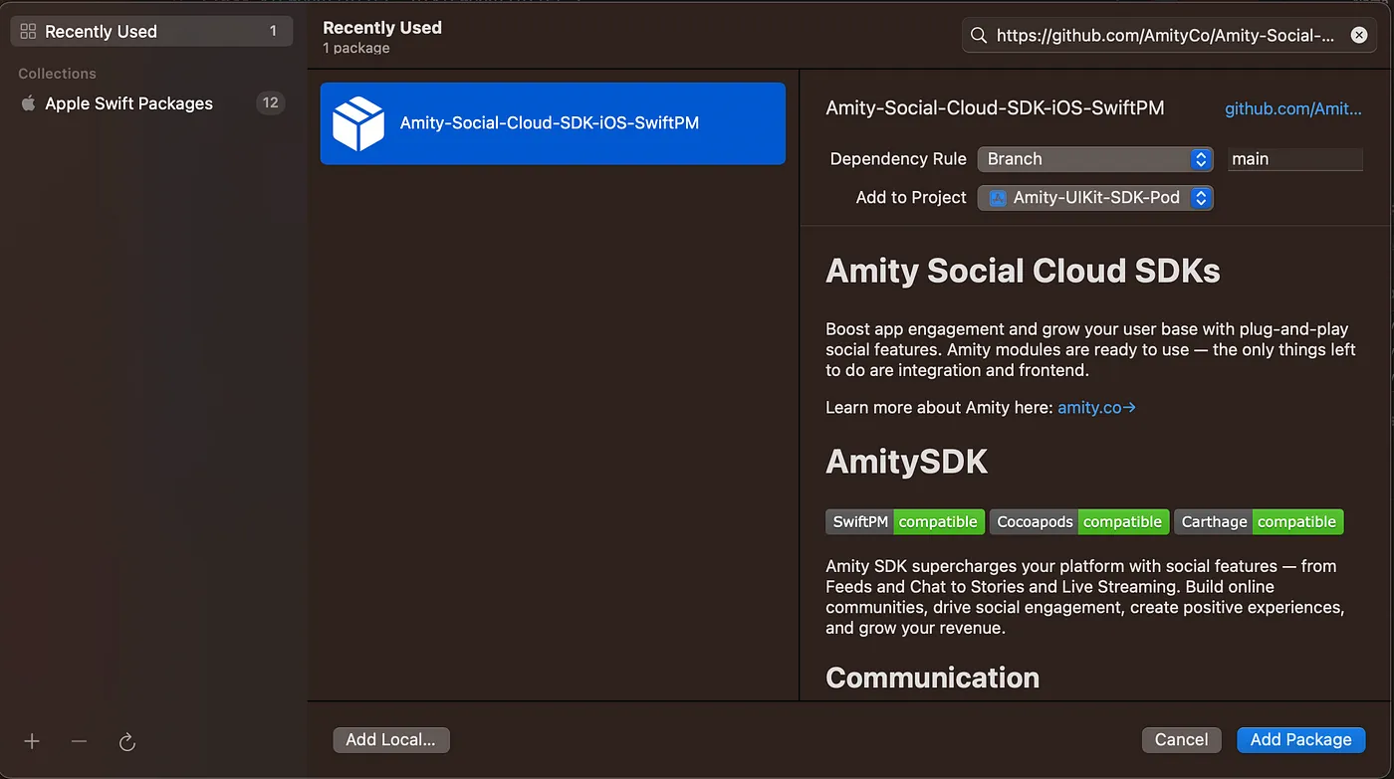This screenshot has height=779, width=1394.
Task: Cancel the package dialog
Action: pyautogui.click(x=1181, y=739)
